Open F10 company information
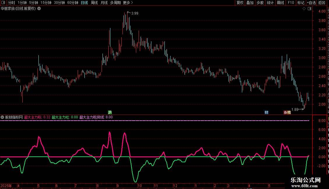Image resolution: width=329 pixels, height=189 pixels. (x=291, y=3)
